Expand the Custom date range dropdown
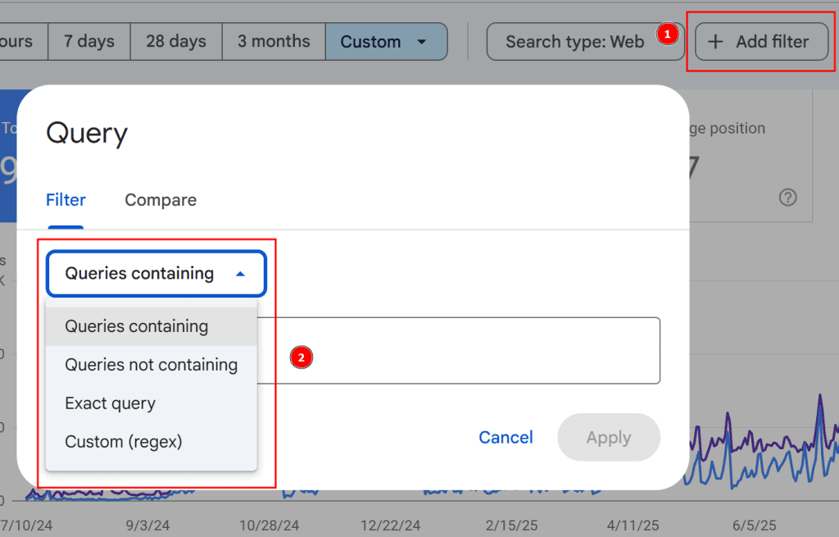 [x=386, y=42]
